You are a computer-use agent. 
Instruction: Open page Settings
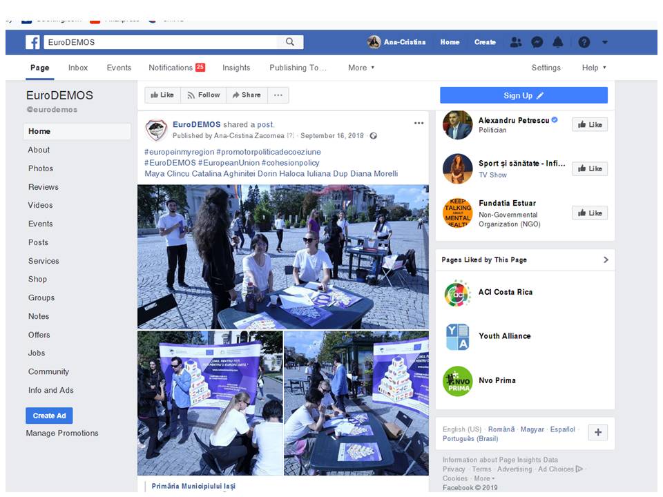point(546,68)
